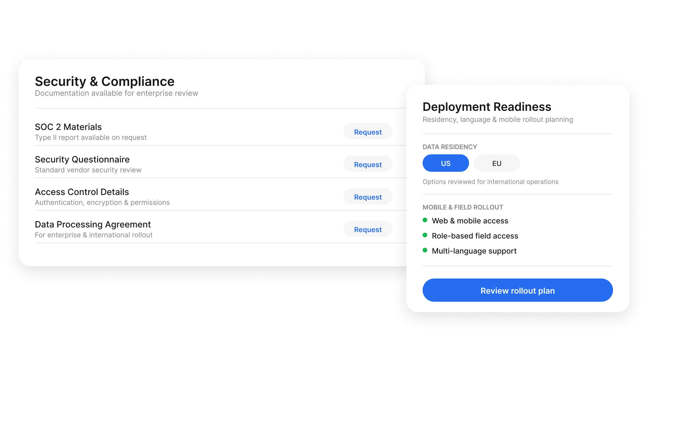This screenshot has height=441, width=685.
Task: Click 'Authentication, encryption & permissions' text
Action: click(102, 203)
